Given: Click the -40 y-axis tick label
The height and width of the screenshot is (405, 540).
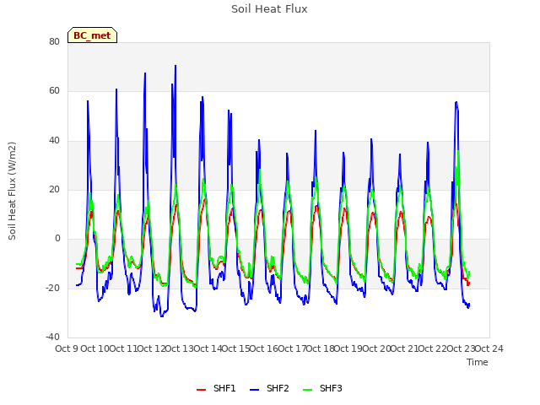Looking at the screenshot, I should [52, 337].
